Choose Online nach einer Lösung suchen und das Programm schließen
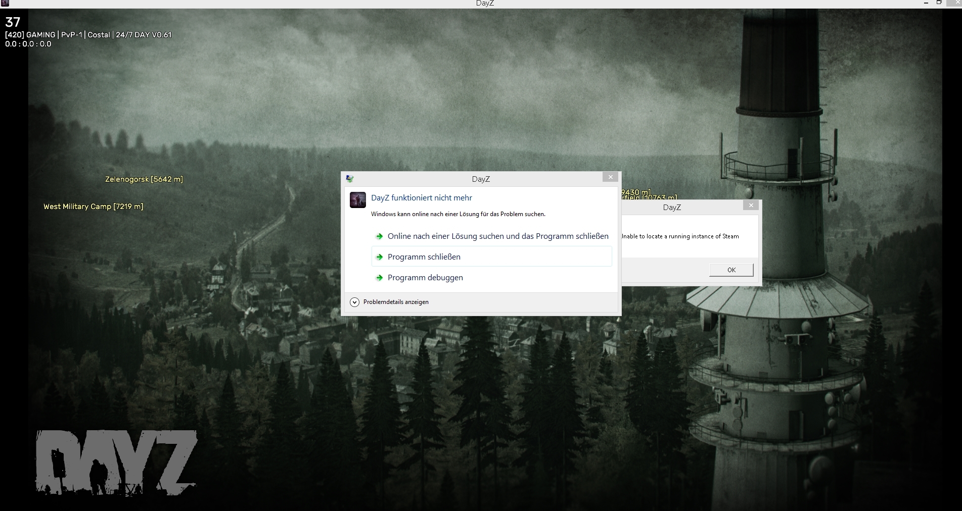 click(492, 236)
